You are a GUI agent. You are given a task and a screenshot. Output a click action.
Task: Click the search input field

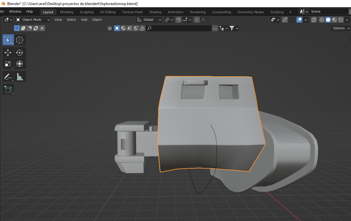(179, 28)
